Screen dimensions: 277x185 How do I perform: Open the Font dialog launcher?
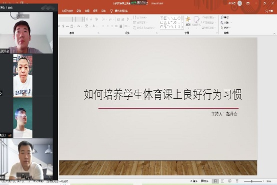pyautogui.click(x=98, y=33)
